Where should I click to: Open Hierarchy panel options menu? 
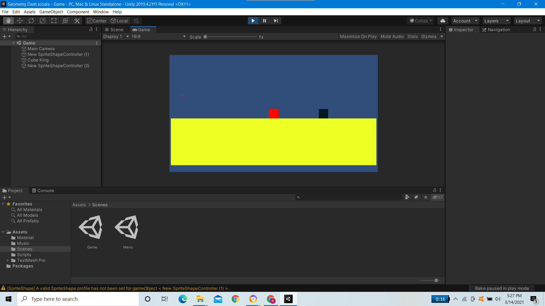(97, 29)
